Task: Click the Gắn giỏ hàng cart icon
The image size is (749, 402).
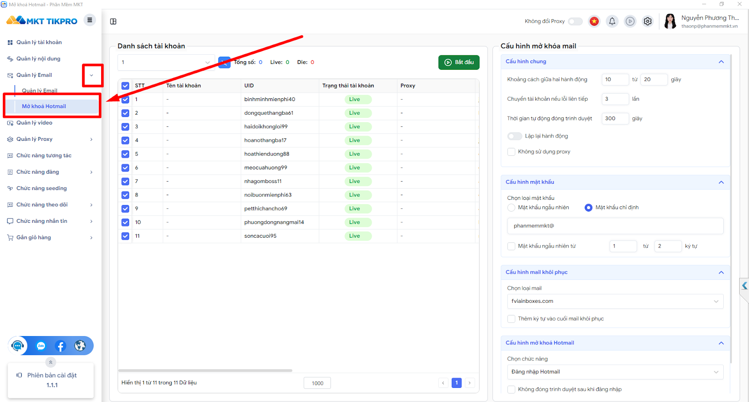Action: tap(10, 238)
